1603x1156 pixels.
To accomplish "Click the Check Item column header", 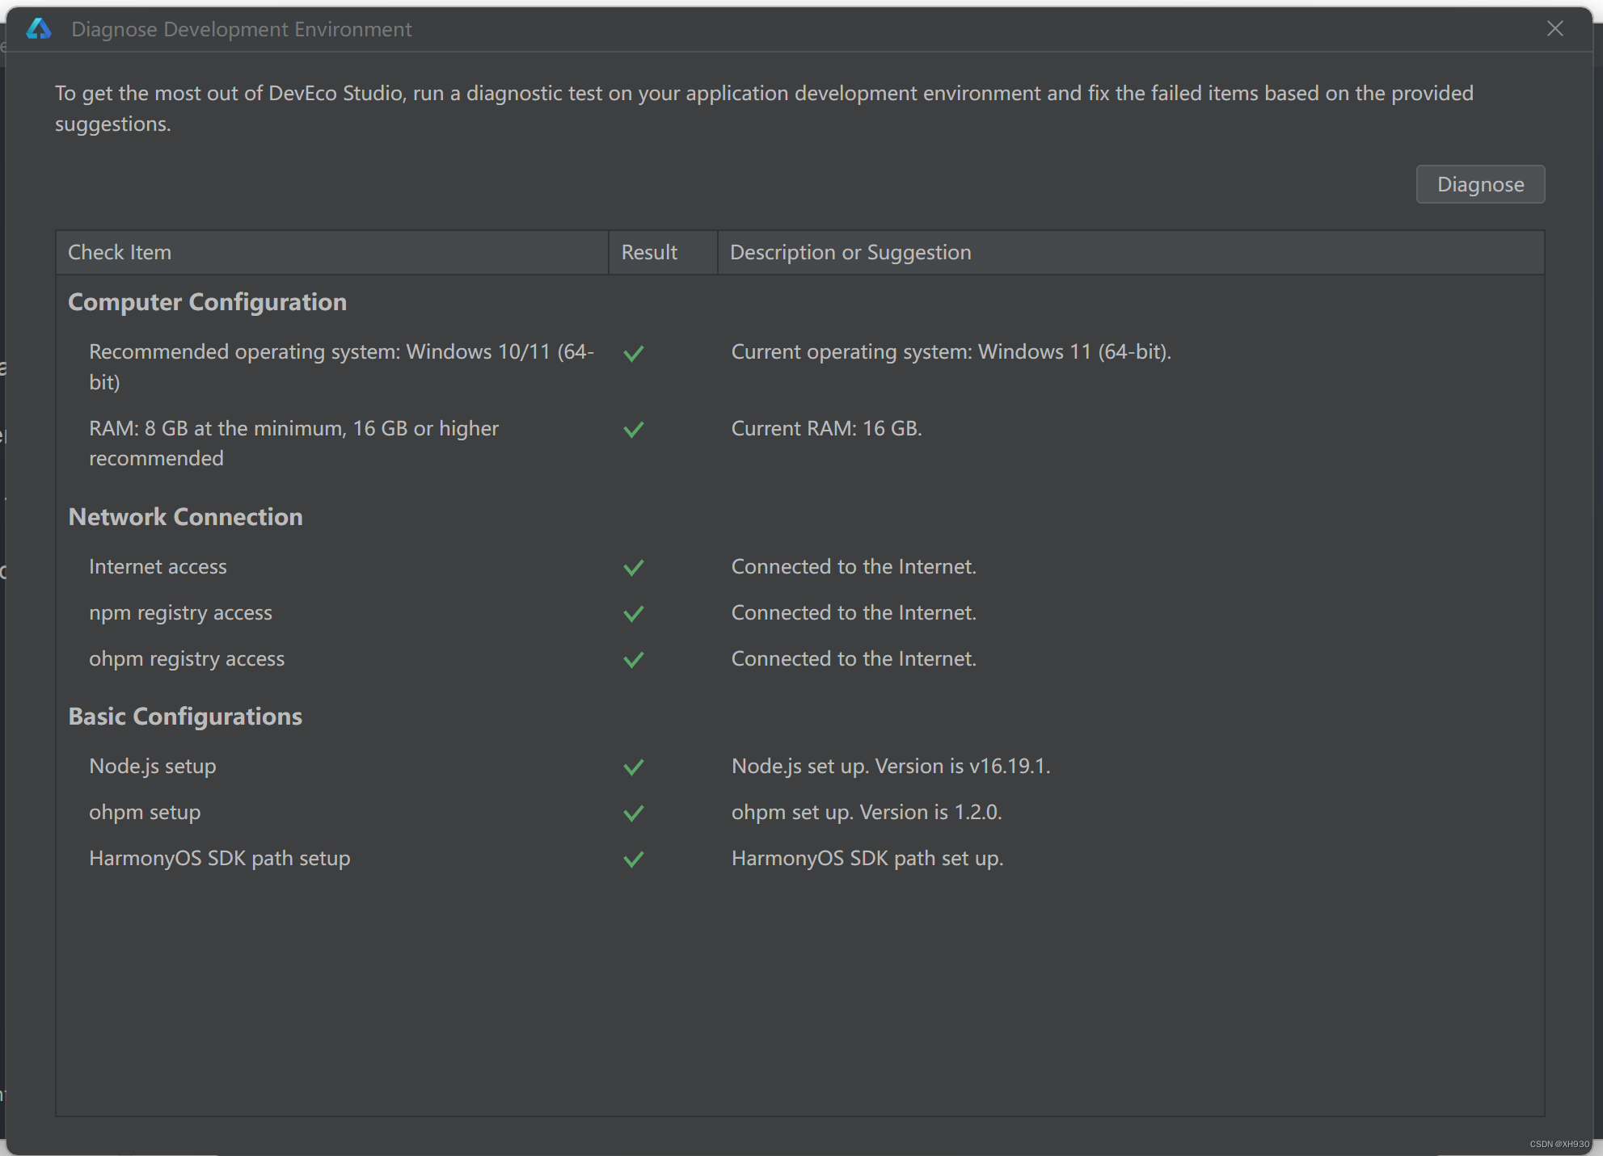I will tap(120, 252).
